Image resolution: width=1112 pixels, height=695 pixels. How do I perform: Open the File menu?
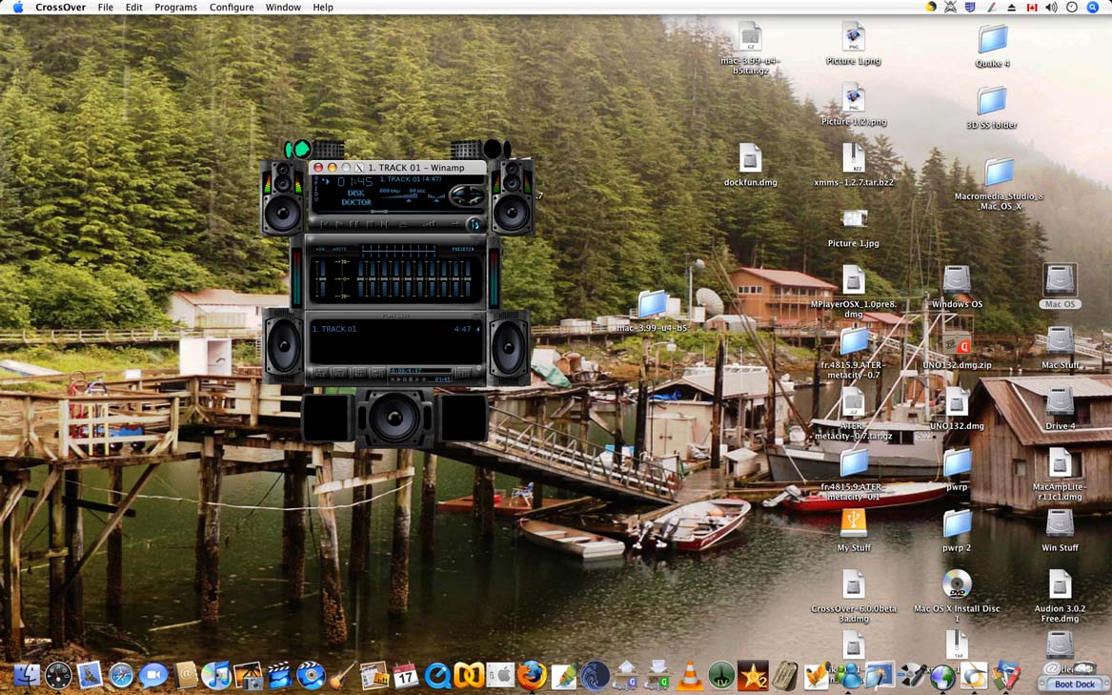click(x=106, y=7)
